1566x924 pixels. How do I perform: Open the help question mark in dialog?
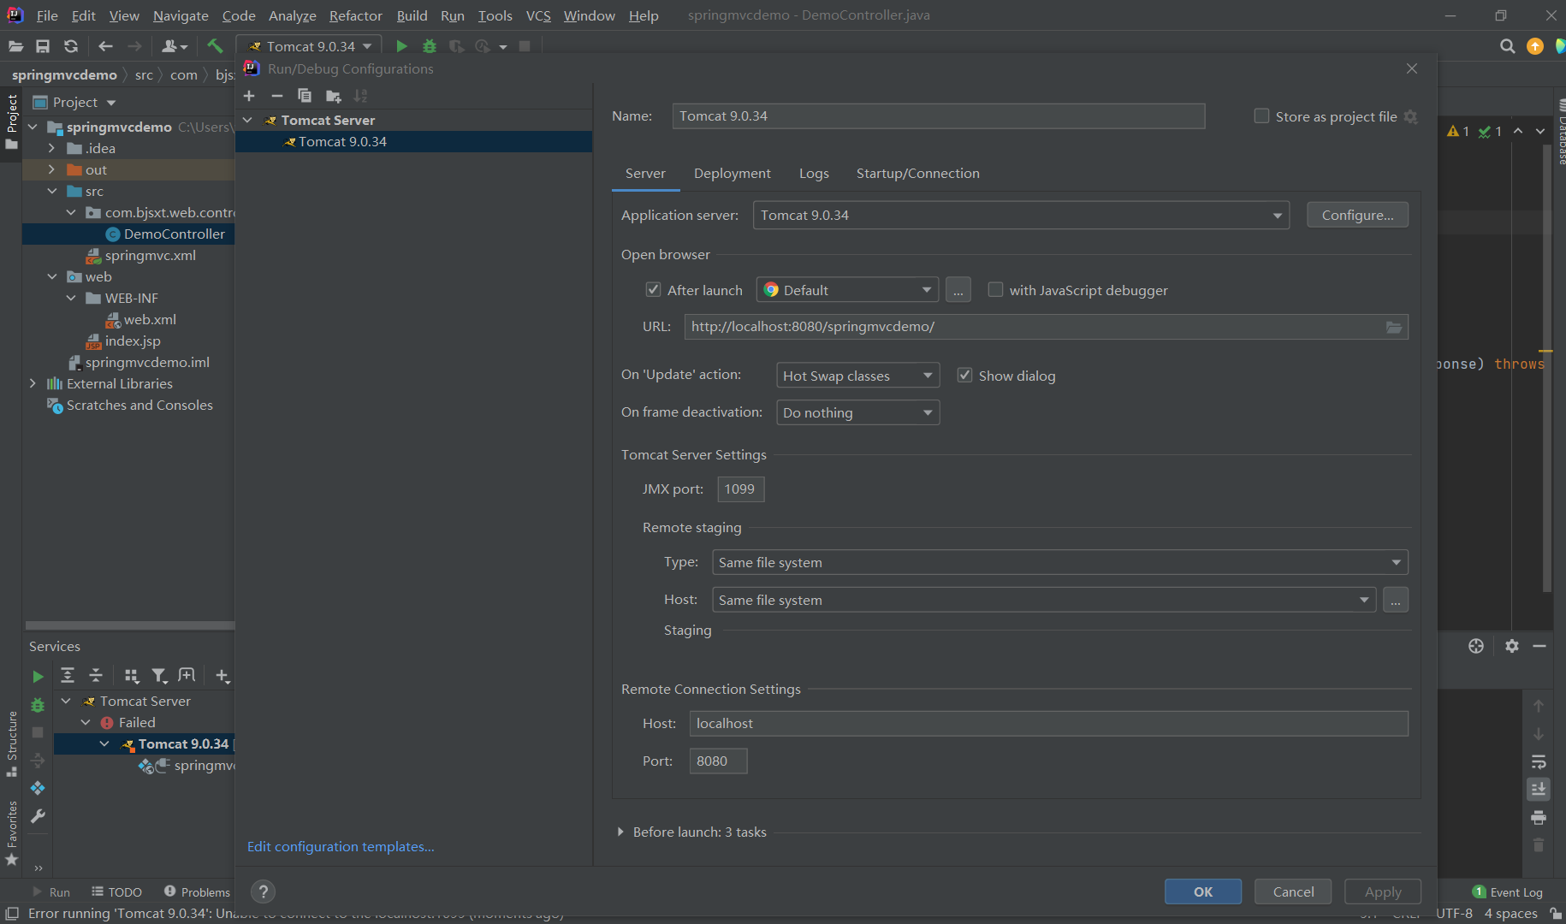(264, 891)
